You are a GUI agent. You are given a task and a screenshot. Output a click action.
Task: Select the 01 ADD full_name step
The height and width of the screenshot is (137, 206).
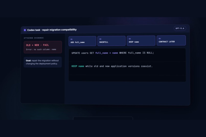pos(82,41)
